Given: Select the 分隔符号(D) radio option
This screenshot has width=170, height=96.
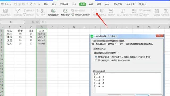Looking at the screenshot, I should point(96,57).
